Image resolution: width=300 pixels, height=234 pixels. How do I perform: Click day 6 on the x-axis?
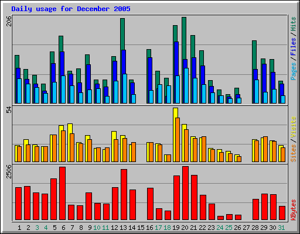pos(63,228)
